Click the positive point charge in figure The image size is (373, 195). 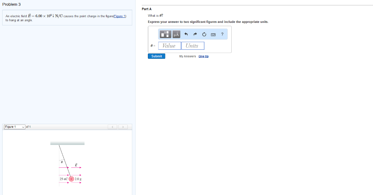[71, 179]
